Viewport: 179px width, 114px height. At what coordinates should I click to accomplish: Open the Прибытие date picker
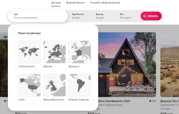(x=79, y=16)
